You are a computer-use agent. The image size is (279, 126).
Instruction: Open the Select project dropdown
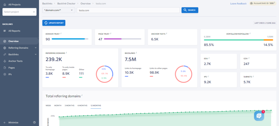coord(19,12)
